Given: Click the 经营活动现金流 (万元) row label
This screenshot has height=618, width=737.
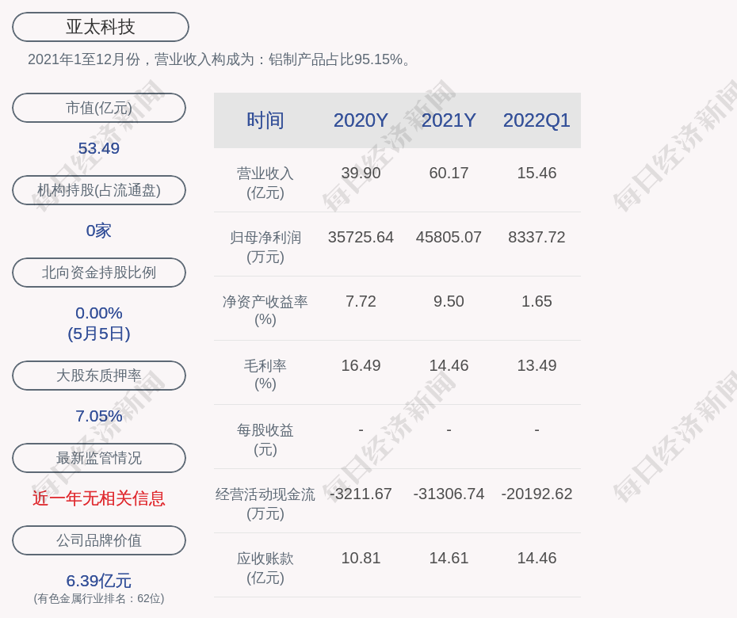Looking at the screenshot, I should coord(265,504).
